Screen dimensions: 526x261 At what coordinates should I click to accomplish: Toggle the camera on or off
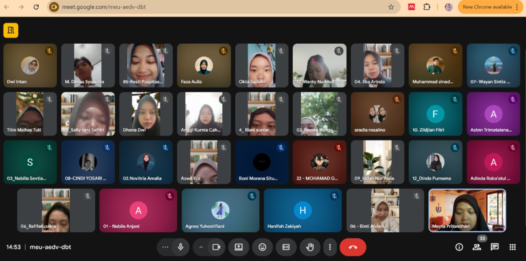coord(216,247)
